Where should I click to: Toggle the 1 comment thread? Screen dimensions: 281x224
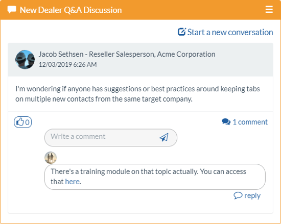pyautogui.click(x=245, y=122)
